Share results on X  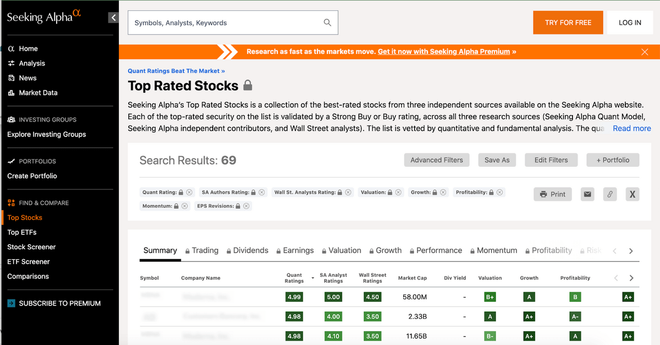point(632,194)
